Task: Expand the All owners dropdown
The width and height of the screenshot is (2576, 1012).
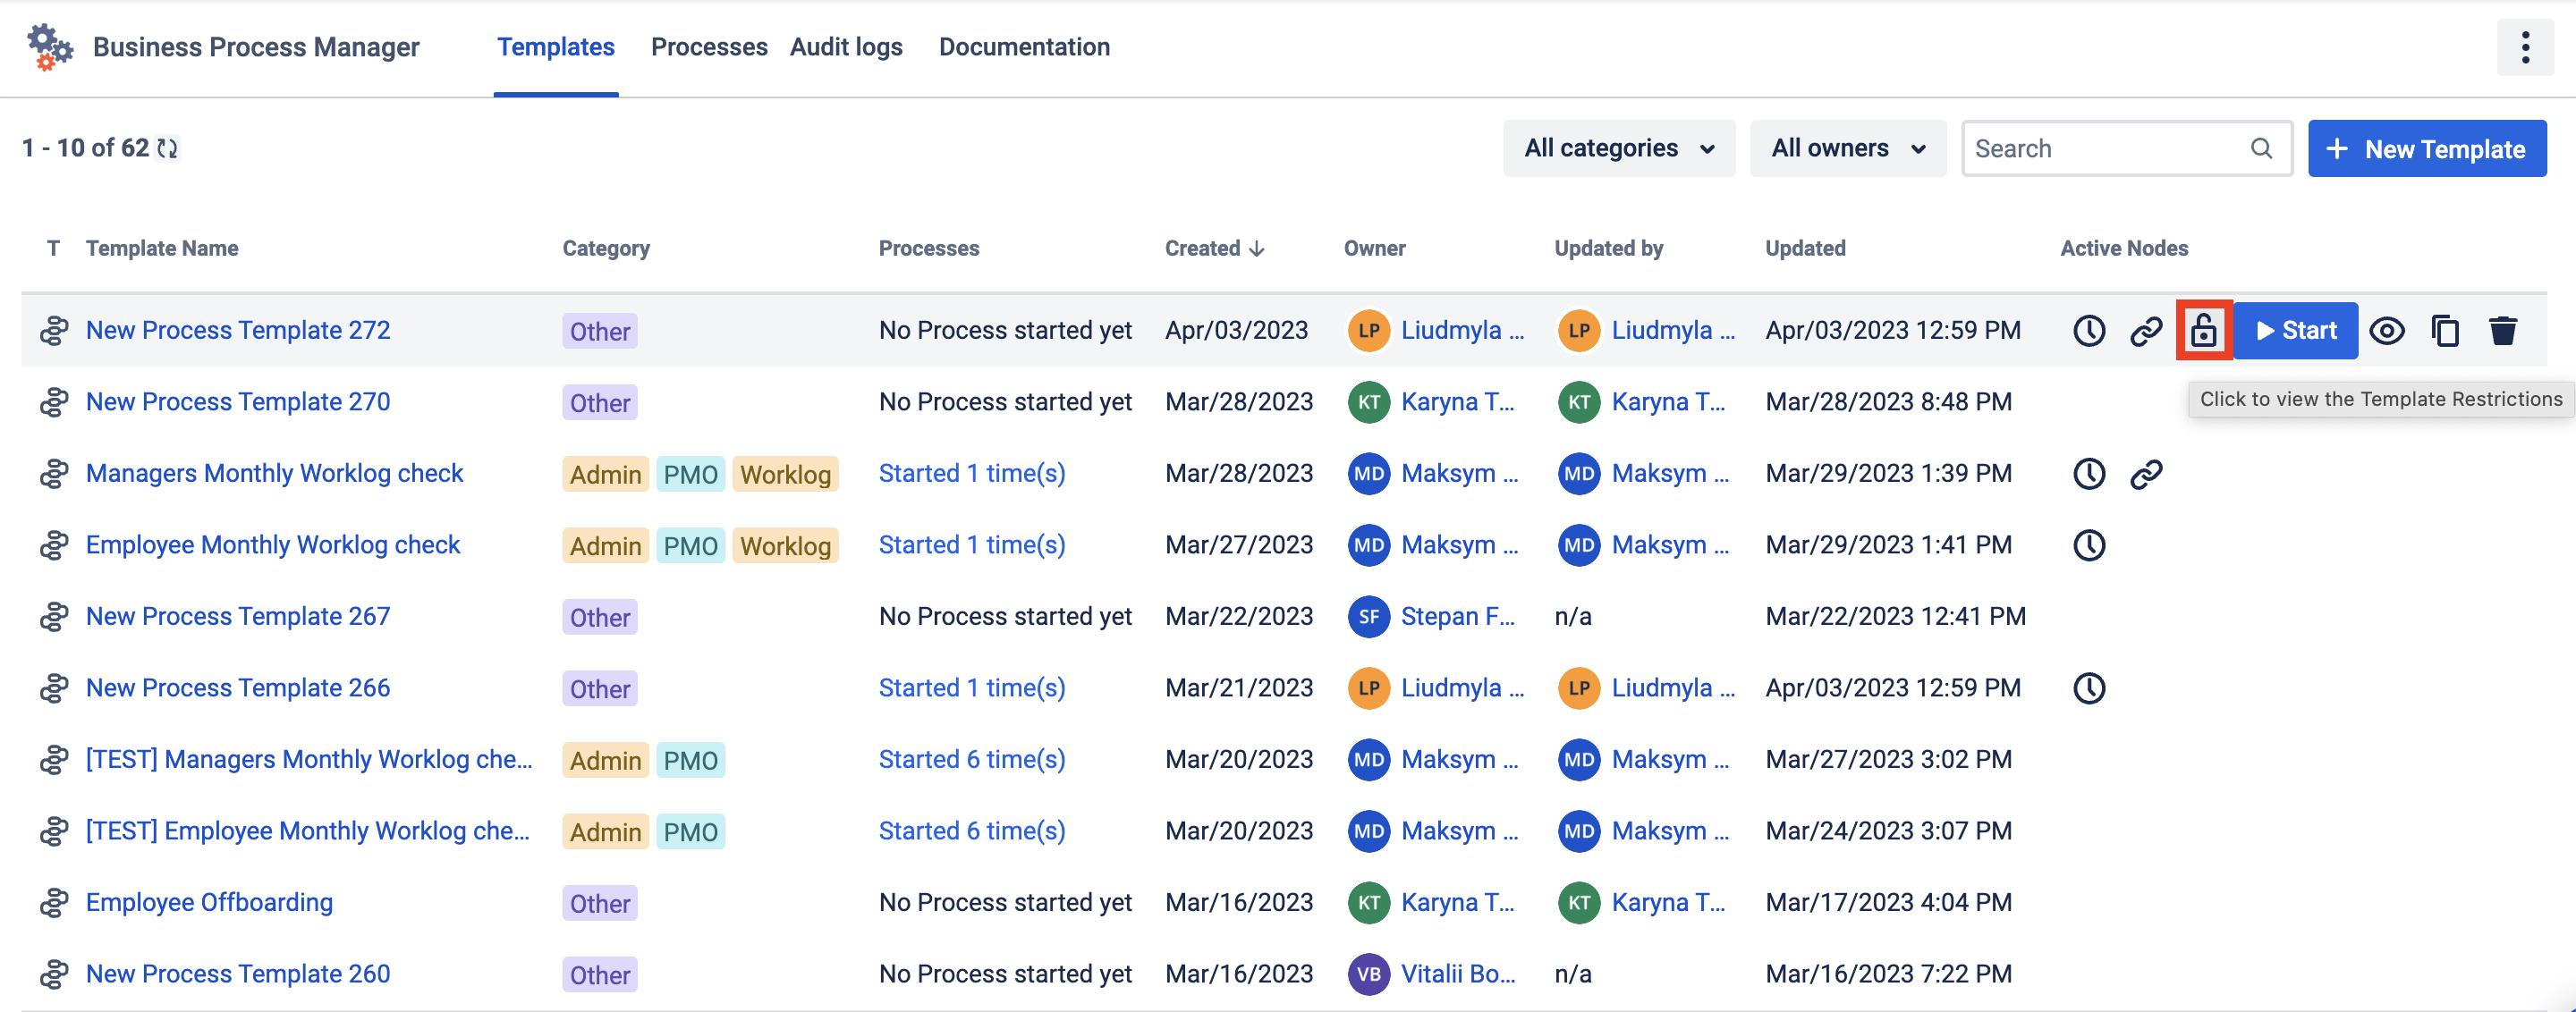Action: coord(1847,149)
